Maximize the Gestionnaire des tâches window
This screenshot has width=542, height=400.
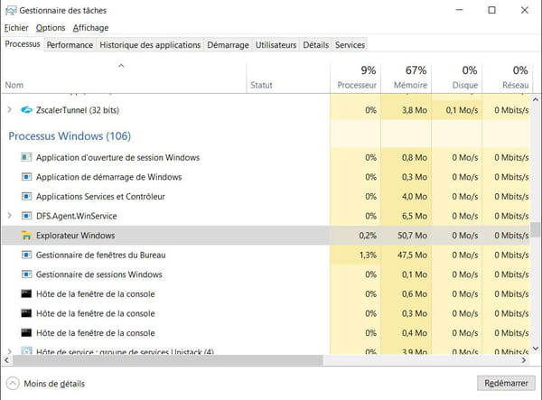tap(491, 10)
